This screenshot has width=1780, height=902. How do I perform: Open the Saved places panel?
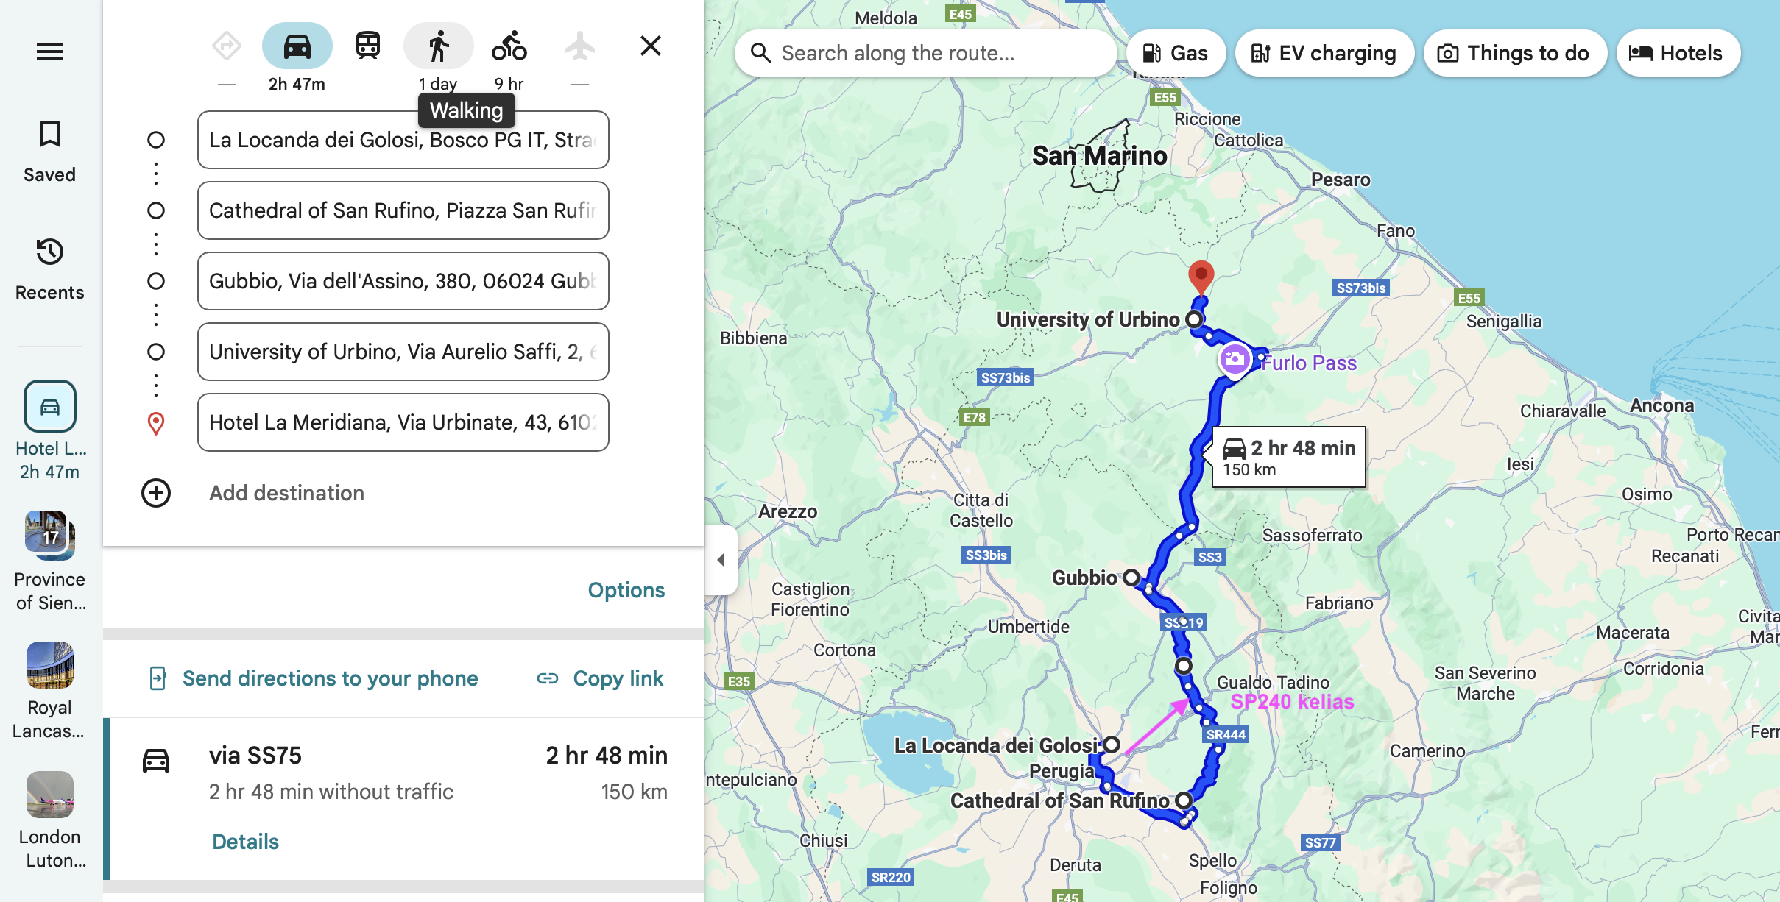click(49, 151)
